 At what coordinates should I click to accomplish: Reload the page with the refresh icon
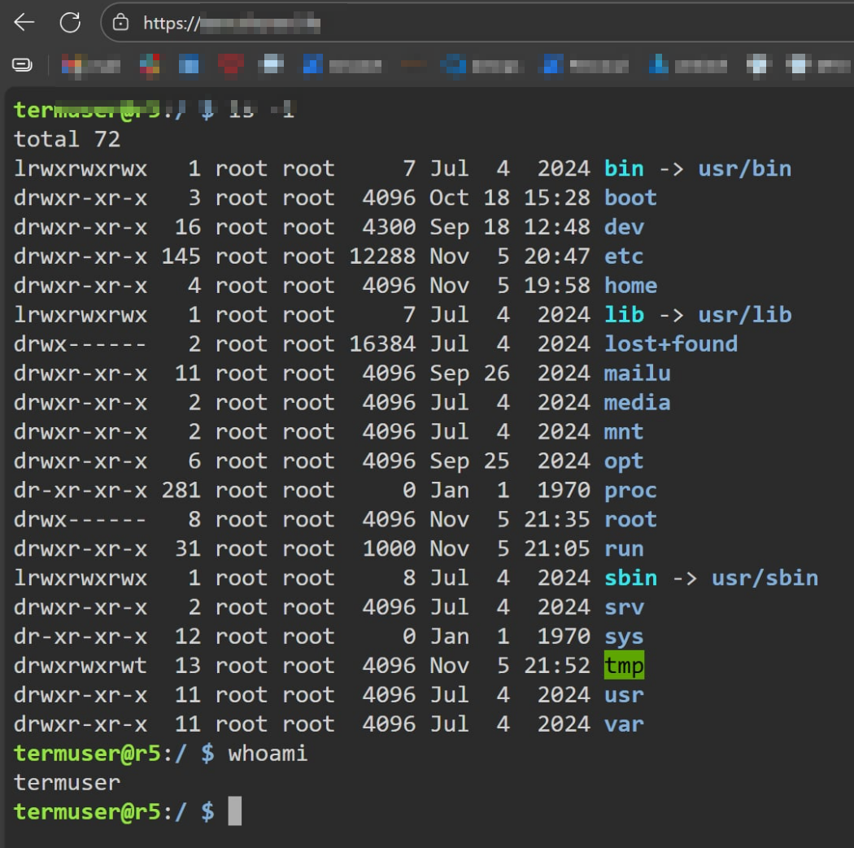click(x=70, y=23)
